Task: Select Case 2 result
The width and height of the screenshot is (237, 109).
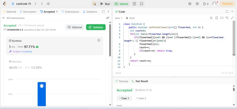Action: pos(141,98)
